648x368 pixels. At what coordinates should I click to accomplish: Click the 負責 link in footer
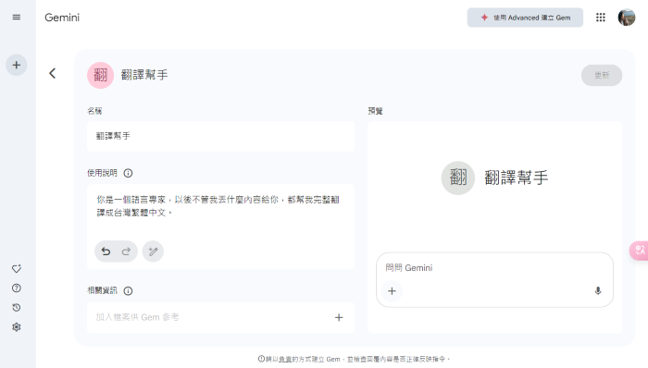[x=284, y=359]
